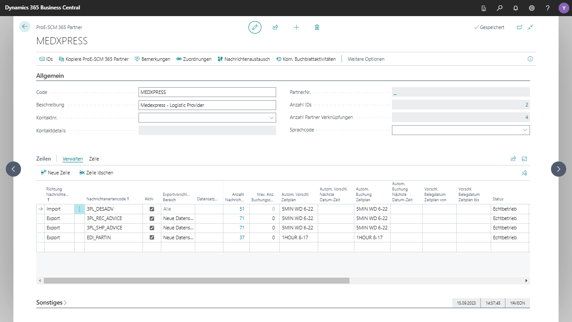This screenshot has width=572, height=322.
Task: Create new record with plus icon
Action: (x=296, y=27)
